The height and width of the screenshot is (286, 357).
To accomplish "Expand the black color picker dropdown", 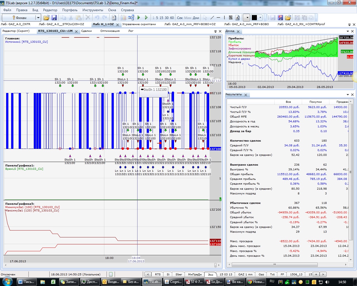I will [260, 18].
